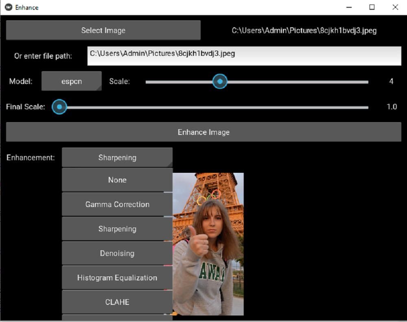
Task: Click the Eiffel Tower photo preview
Action: coord(208,244)
